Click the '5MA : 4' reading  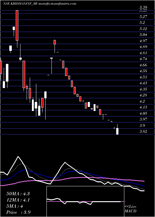(x=15, y=206)
